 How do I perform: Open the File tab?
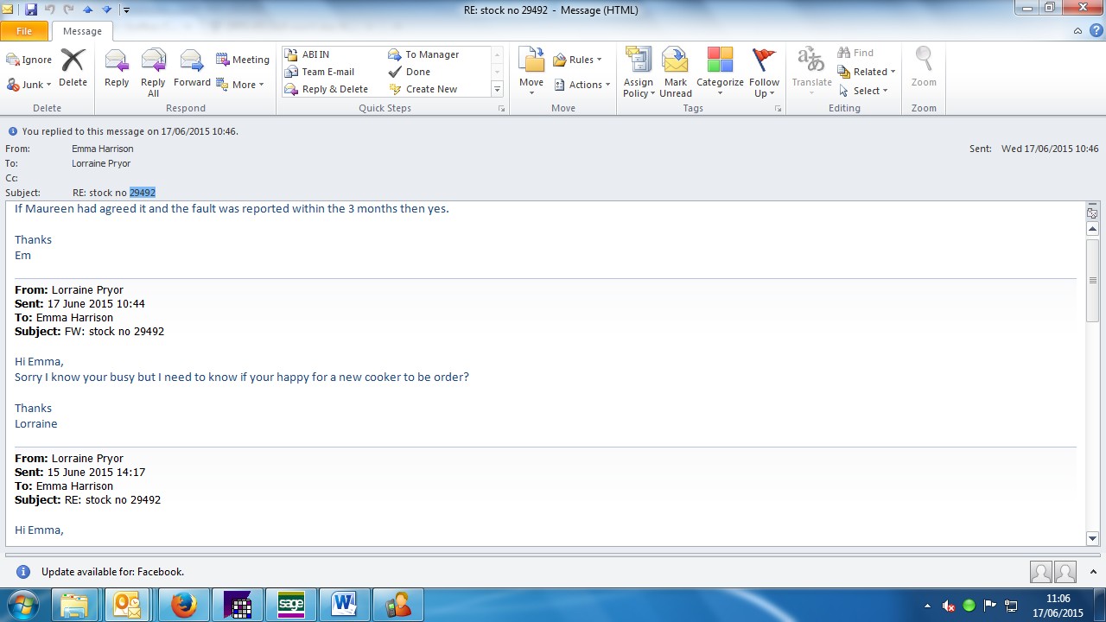(x=24, y=31)
